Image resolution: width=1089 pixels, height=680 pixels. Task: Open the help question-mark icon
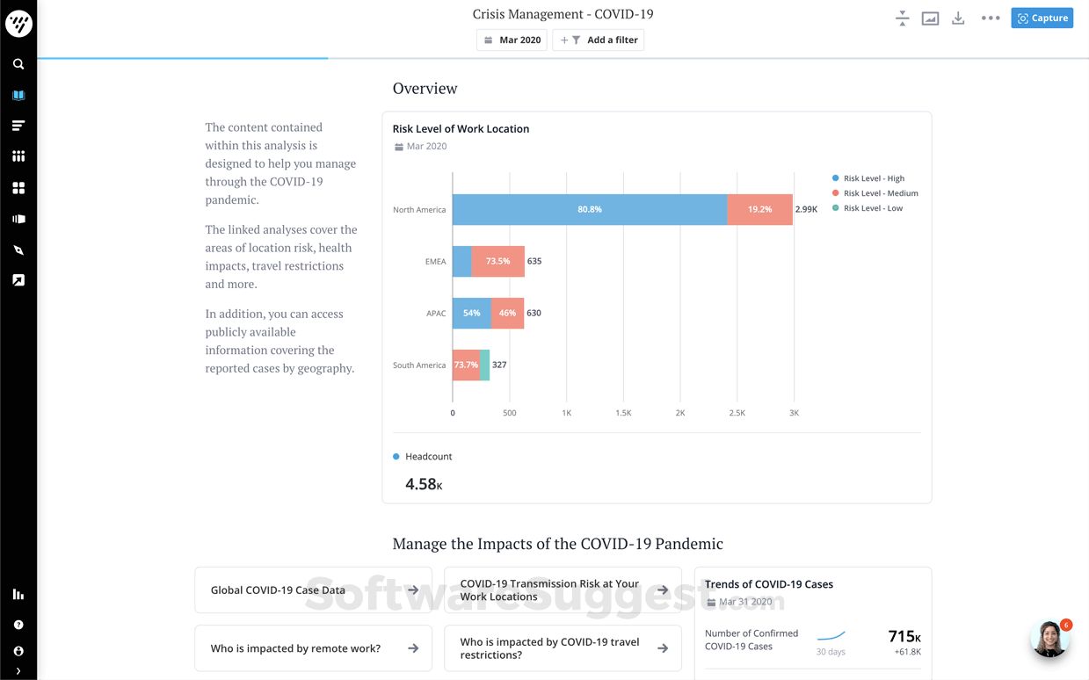[18, 624]
